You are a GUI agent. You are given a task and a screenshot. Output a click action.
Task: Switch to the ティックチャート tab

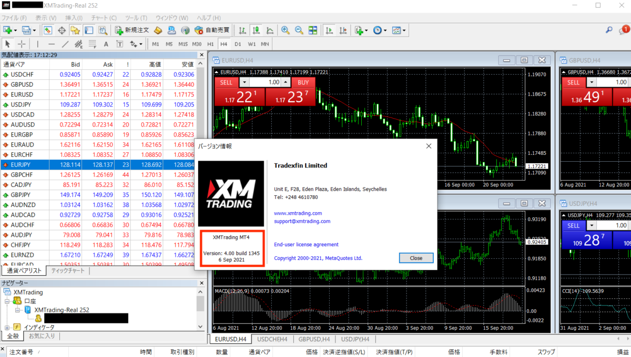67,271
